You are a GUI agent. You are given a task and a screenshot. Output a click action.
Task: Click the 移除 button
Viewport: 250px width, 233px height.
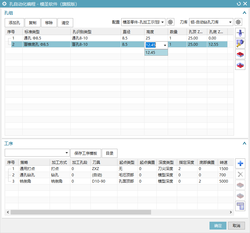[49, 23]
